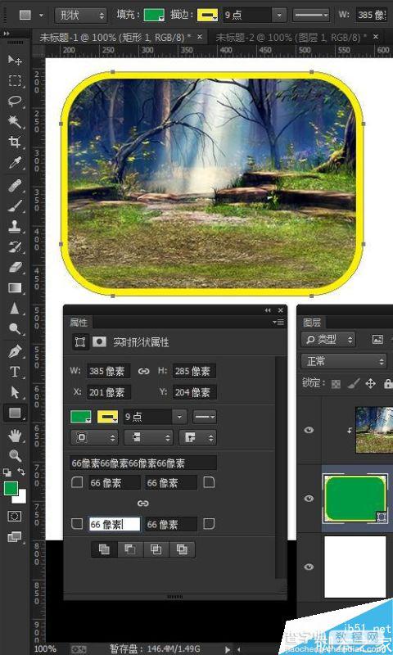Viewport: 393px width, 655px height.
Task: Select the Sharpen tool
Action: (15, 309)
